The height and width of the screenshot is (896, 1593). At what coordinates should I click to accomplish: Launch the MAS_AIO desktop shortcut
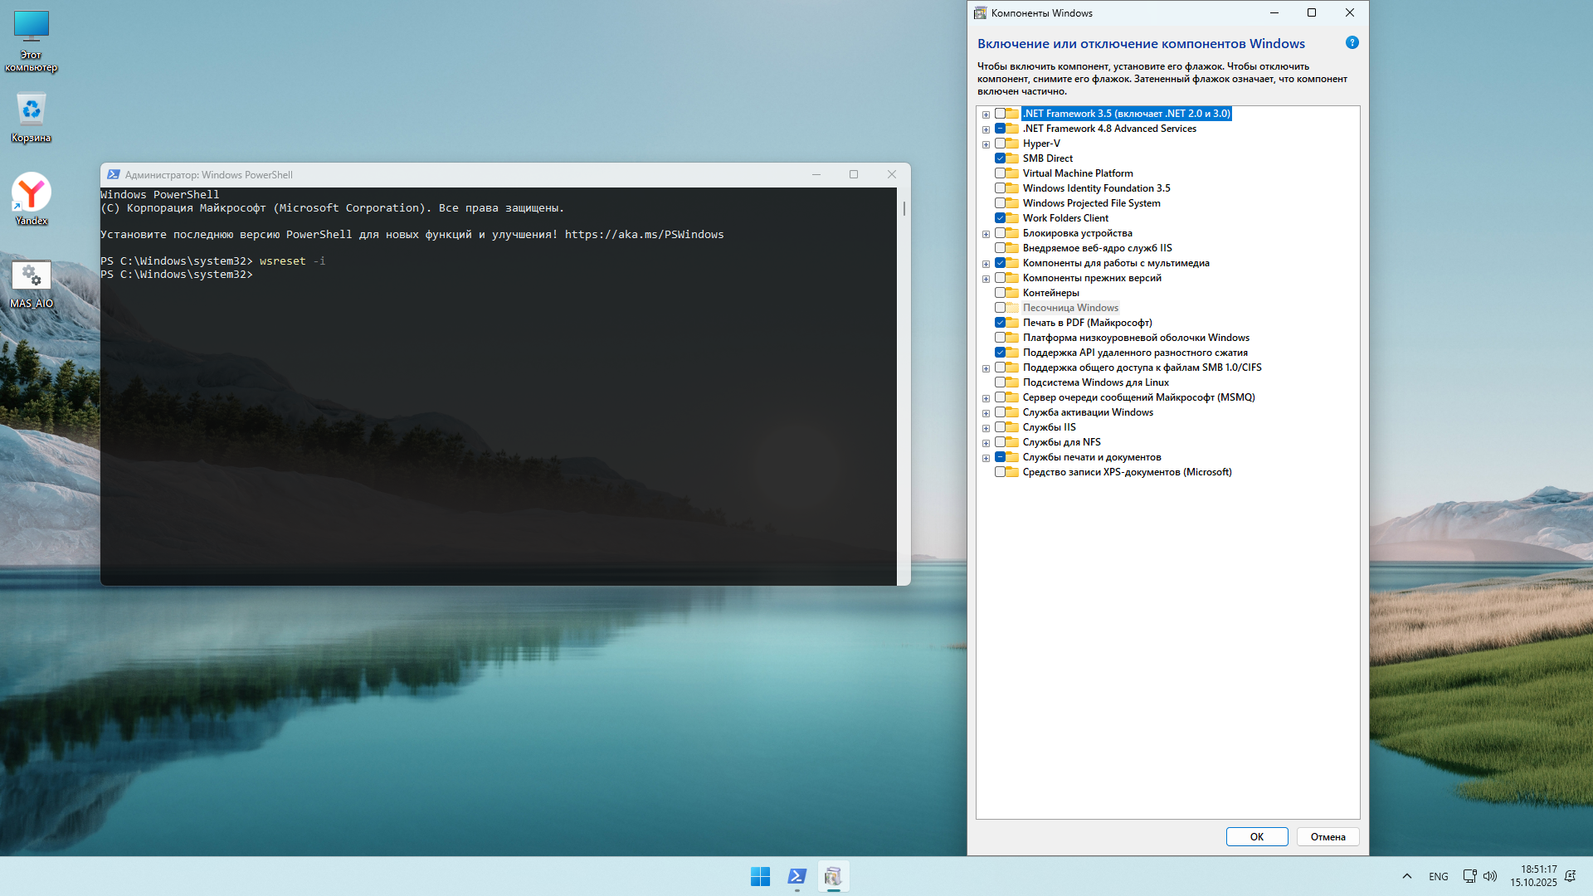31,275
